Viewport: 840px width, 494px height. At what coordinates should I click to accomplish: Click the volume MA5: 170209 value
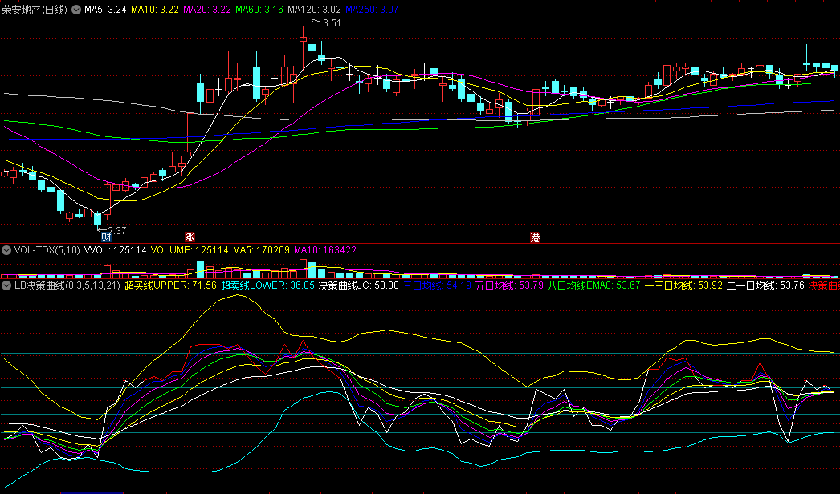[262, 250]
